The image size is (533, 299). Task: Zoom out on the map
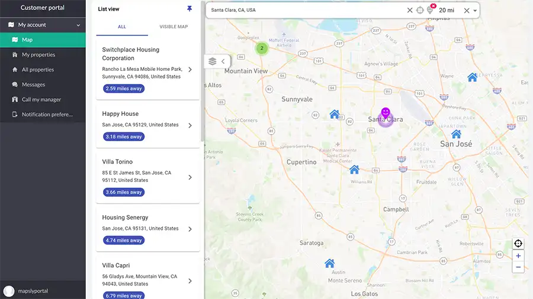point(518,267)
